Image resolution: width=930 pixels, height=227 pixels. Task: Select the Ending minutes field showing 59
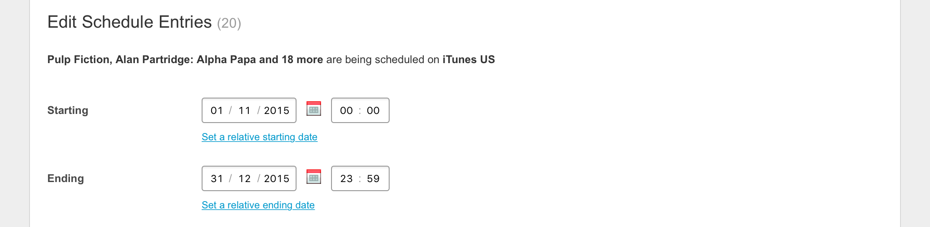(373, 179)
